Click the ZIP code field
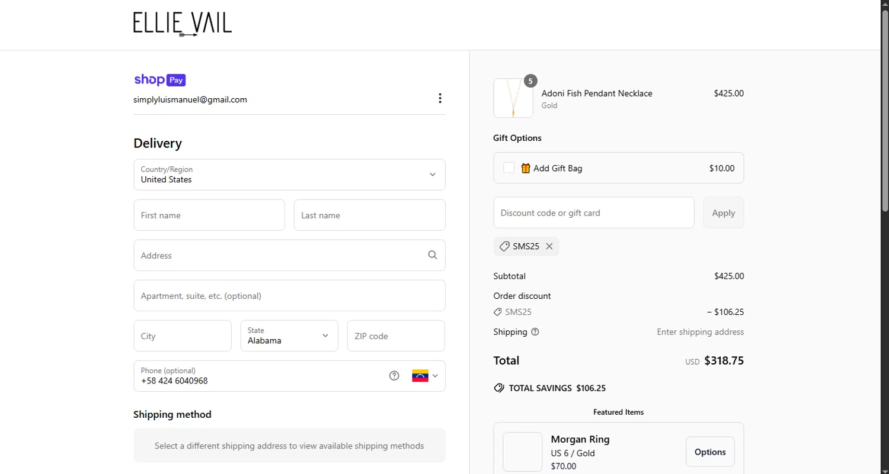This screenshot has height=474, width=889. pyautogui.click(x=396, y=336)
